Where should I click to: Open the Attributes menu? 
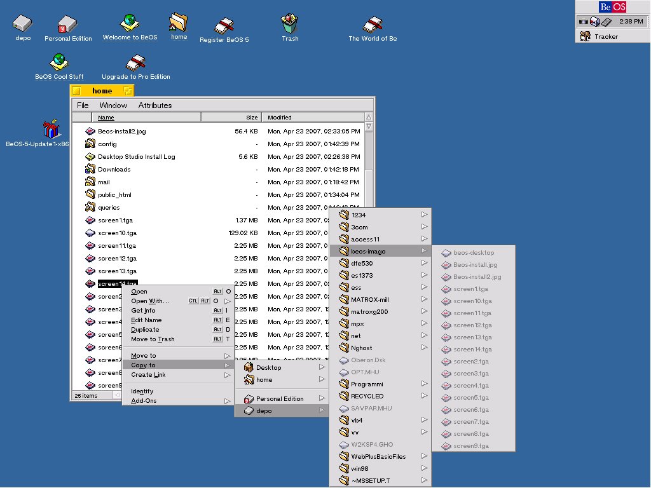(155, 105)
